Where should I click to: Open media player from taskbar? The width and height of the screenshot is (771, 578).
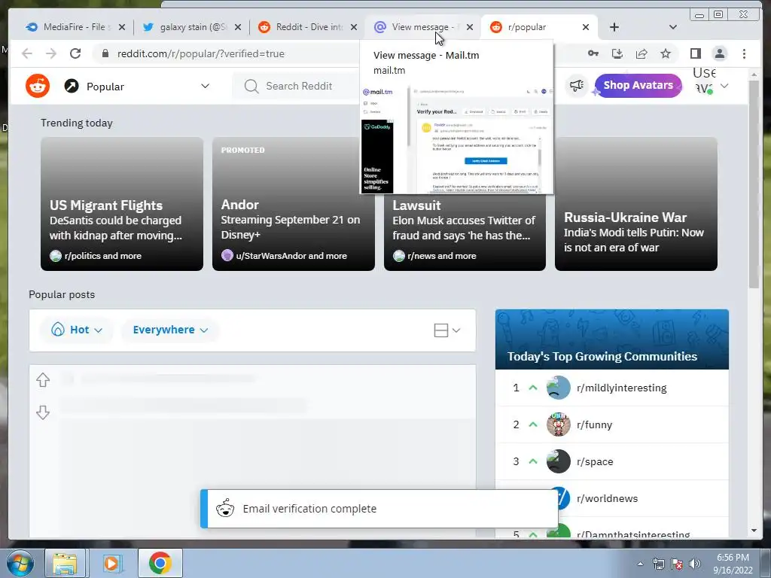point(111,563)
